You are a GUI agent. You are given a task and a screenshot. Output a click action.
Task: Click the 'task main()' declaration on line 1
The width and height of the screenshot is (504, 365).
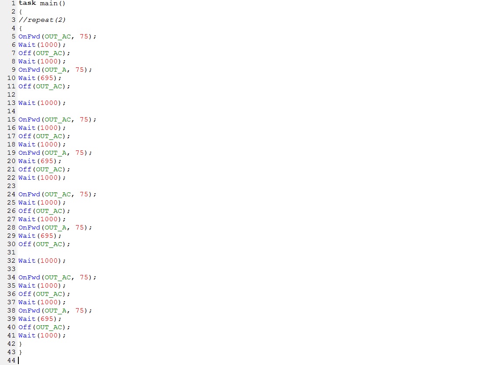coord(42,3)
